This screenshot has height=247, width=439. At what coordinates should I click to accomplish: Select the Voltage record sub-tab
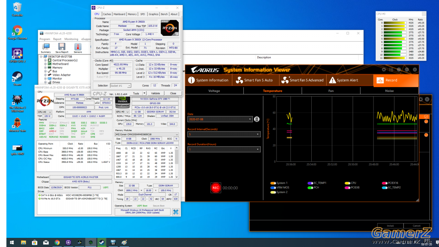(214, 91)
